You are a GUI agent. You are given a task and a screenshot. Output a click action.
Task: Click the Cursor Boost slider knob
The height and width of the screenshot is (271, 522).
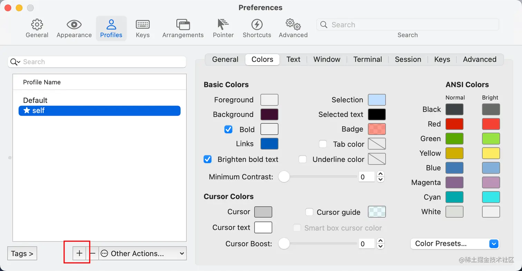pos(284,243)
